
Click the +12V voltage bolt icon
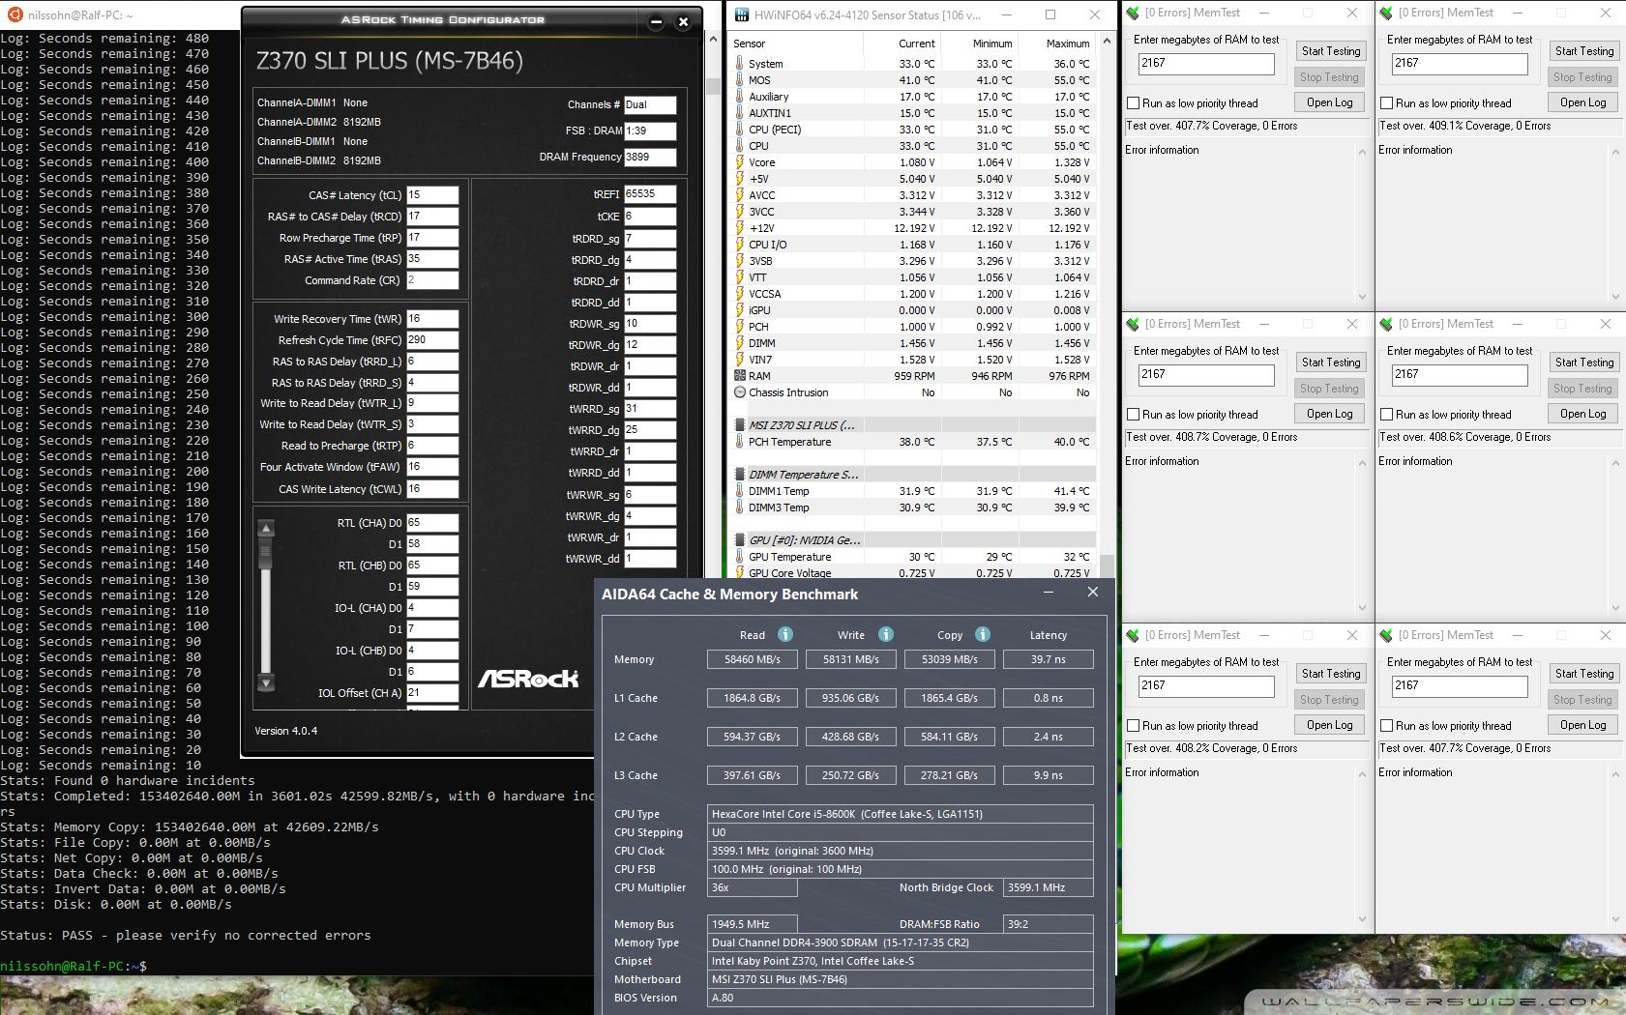(740, 228)
